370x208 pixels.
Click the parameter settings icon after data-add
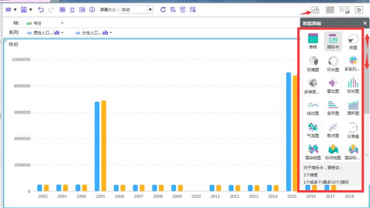183,10
